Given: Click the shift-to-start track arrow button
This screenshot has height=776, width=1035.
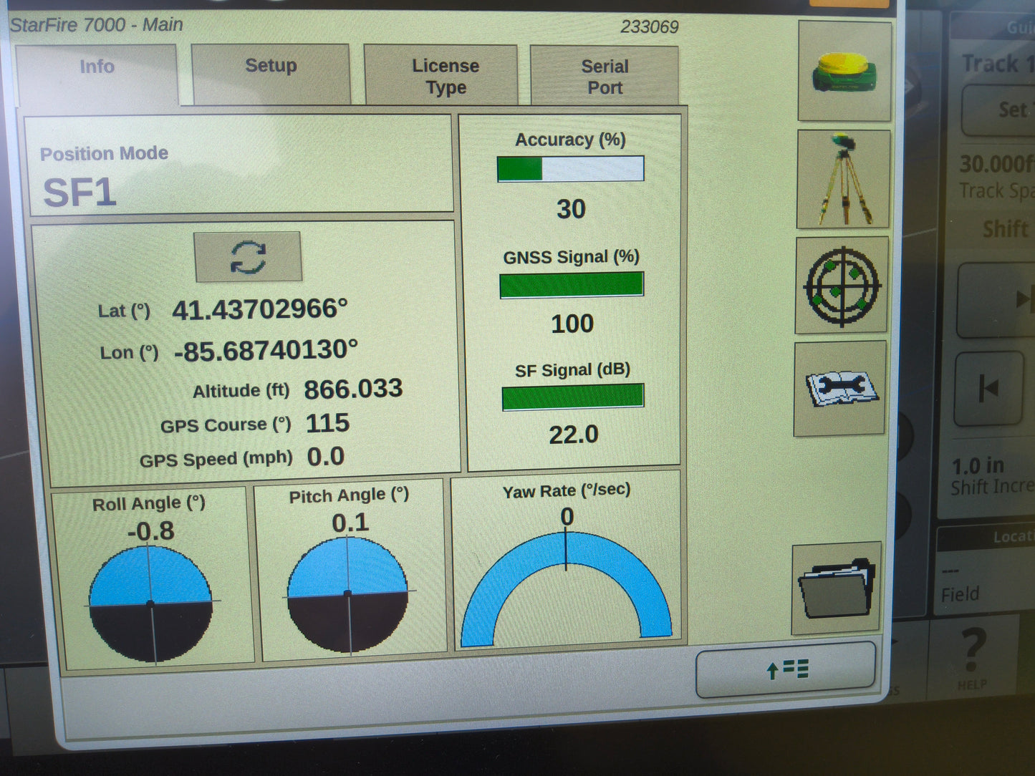Looking at the screenshot, I should click(x=991, y=389).
